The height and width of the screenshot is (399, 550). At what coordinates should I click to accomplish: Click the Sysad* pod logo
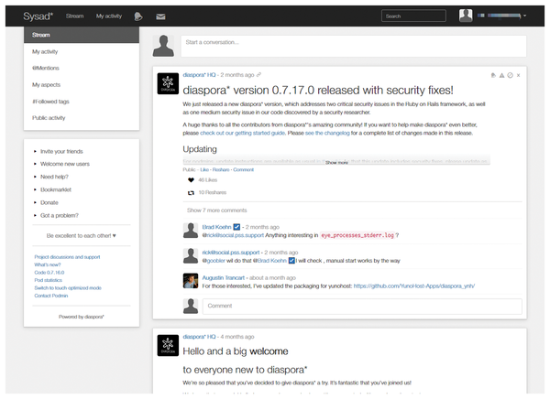click(x=38, y=16)
